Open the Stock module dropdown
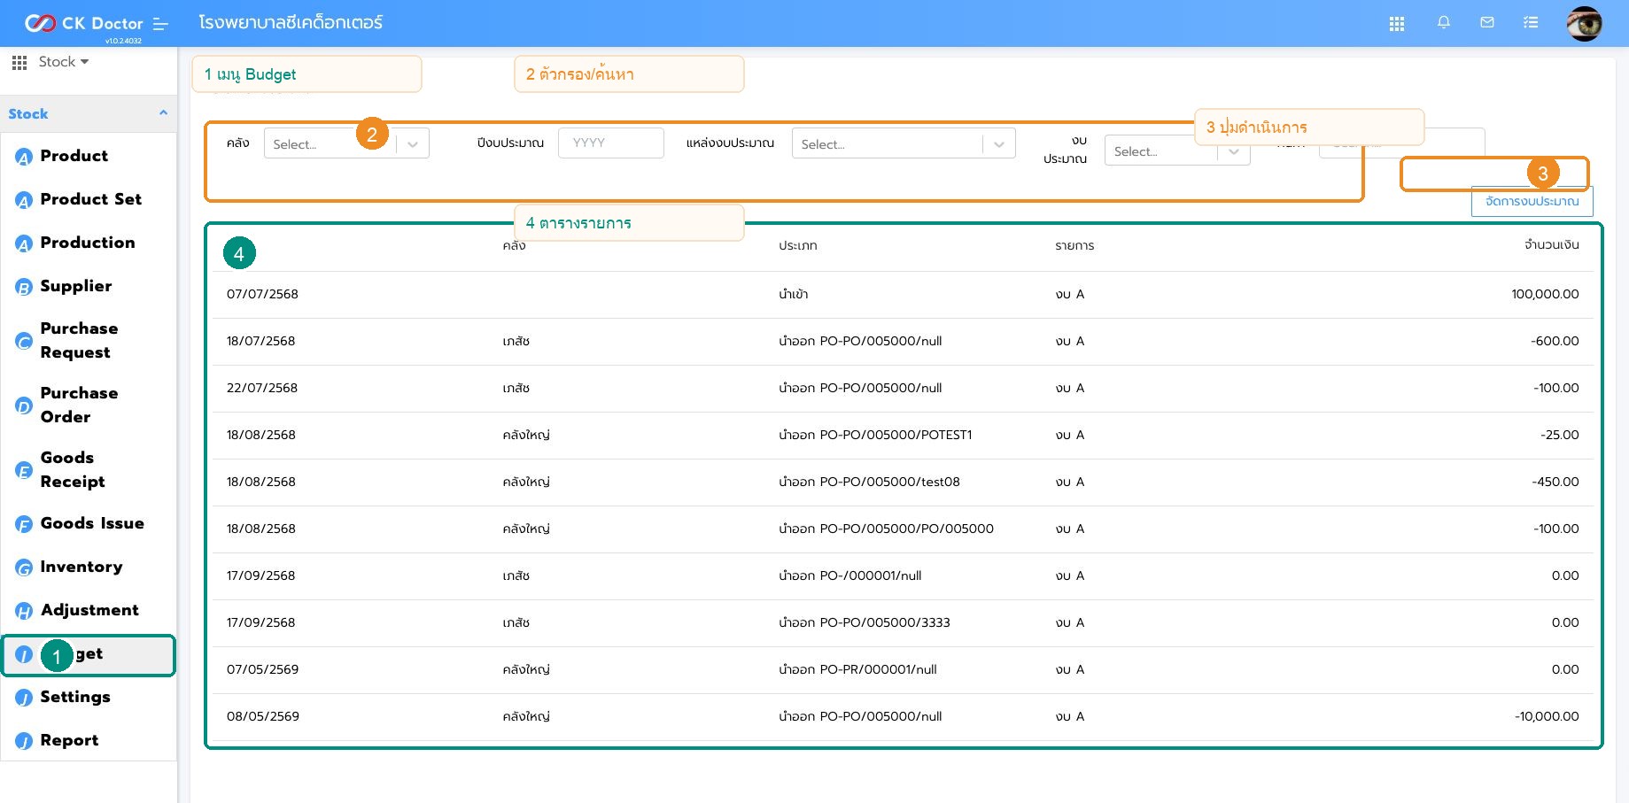 [64, 62]
